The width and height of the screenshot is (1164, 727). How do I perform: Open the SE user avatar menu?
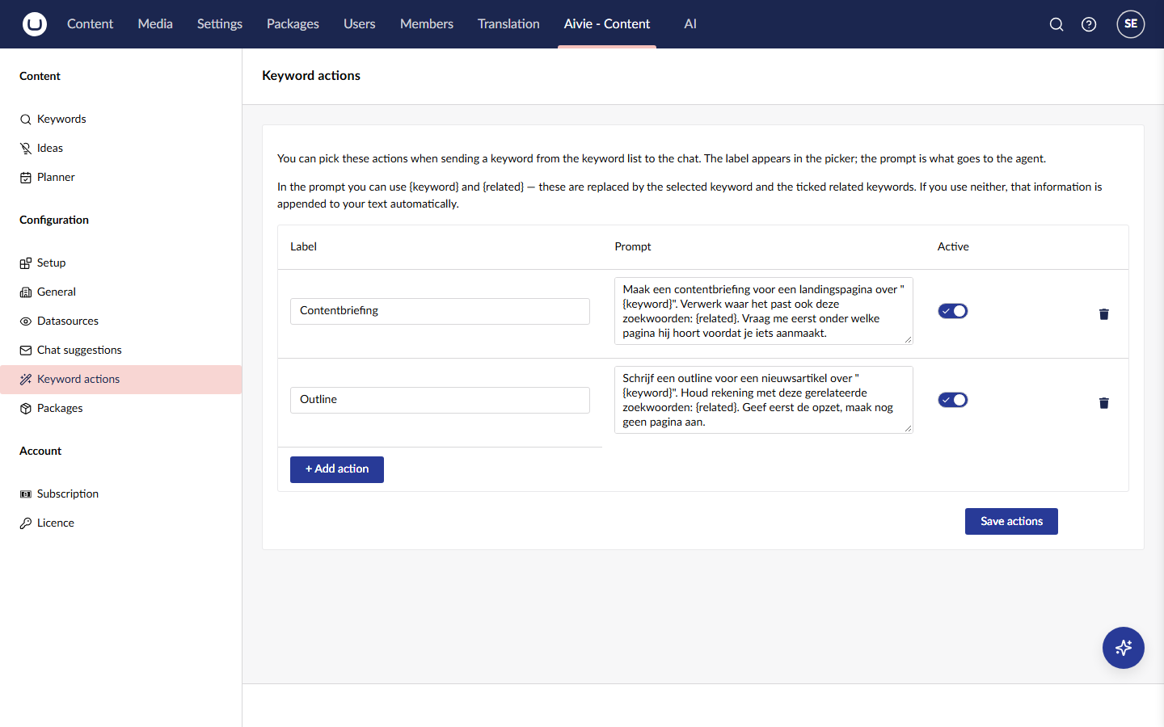pos(1131,24)
